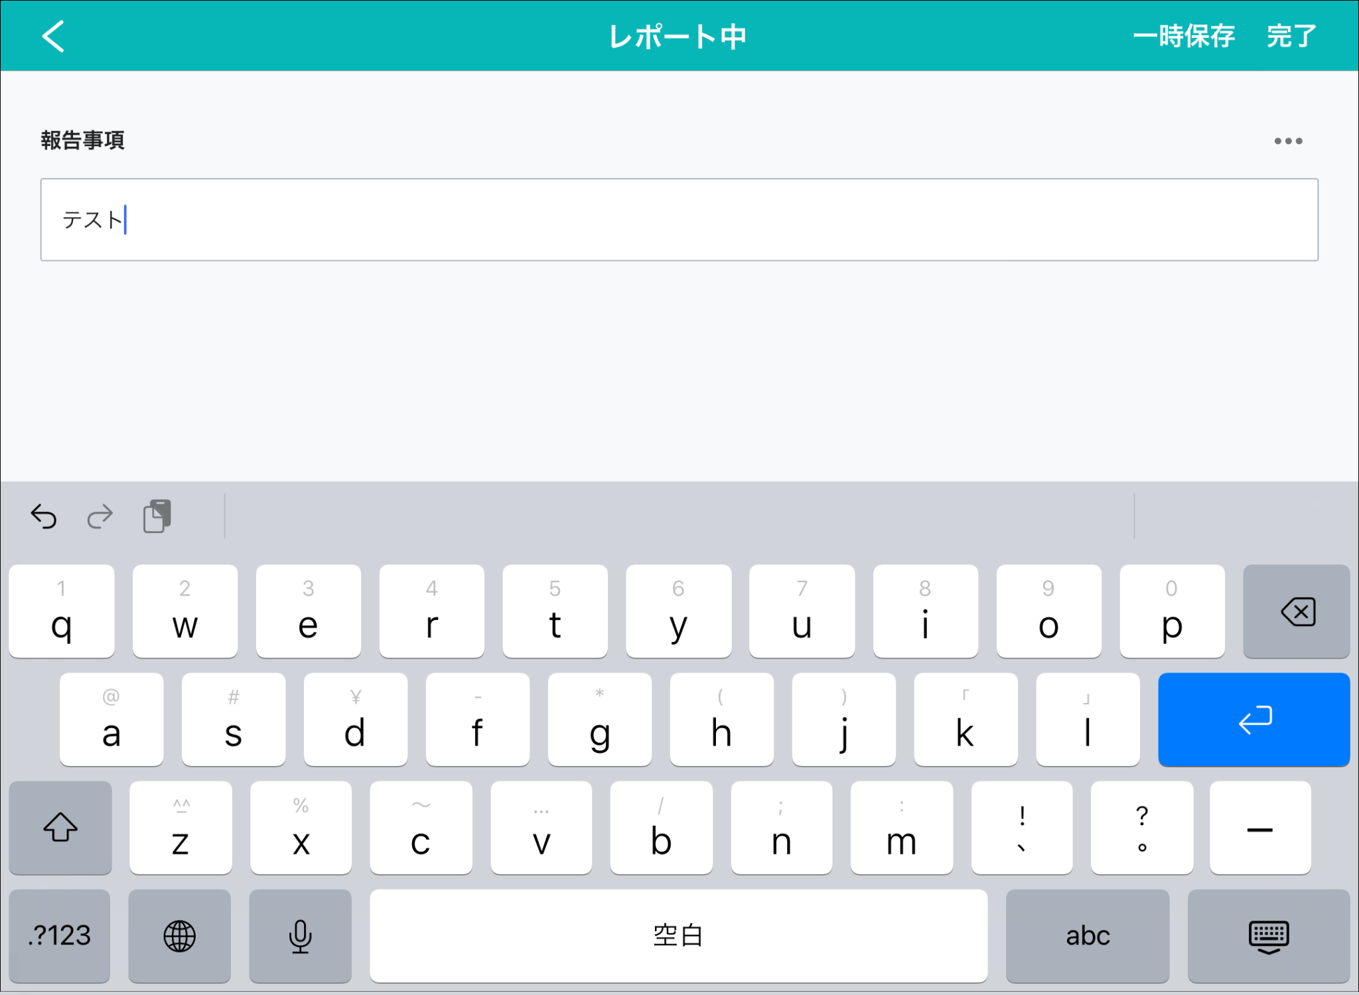The image size is (1359, 995).
Task: Open the three-dot menu beside 報告事項
Action: (1287, 141)
